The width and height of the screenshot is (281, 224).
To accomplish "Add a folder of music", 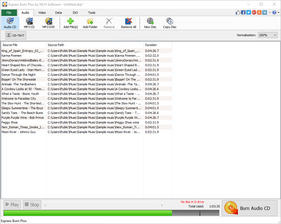I will coord(90,23).
